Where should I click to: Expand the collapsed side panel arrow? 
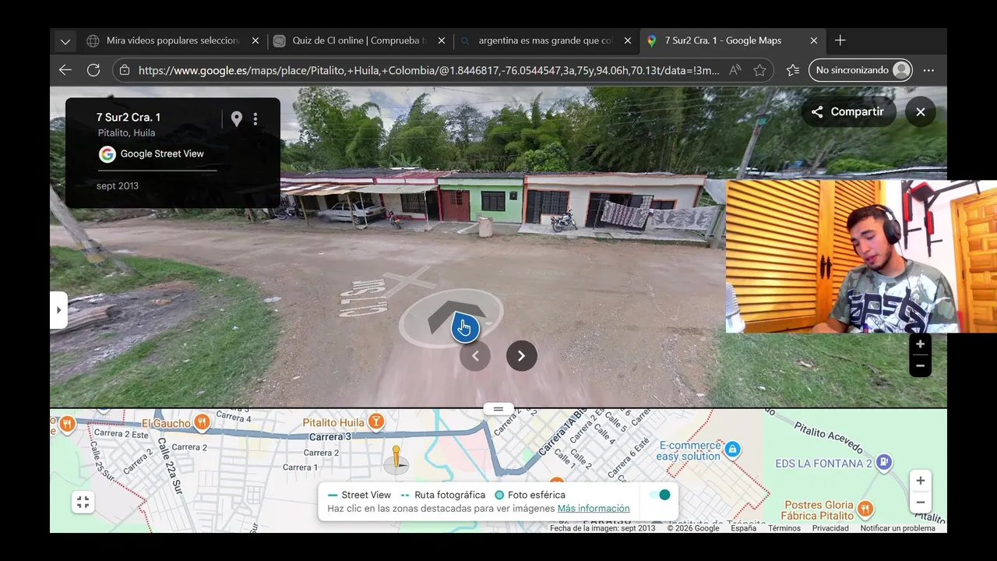pos(58,310)
